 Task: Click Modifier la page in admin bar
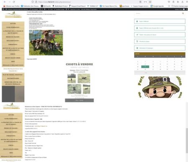point(59,9)
